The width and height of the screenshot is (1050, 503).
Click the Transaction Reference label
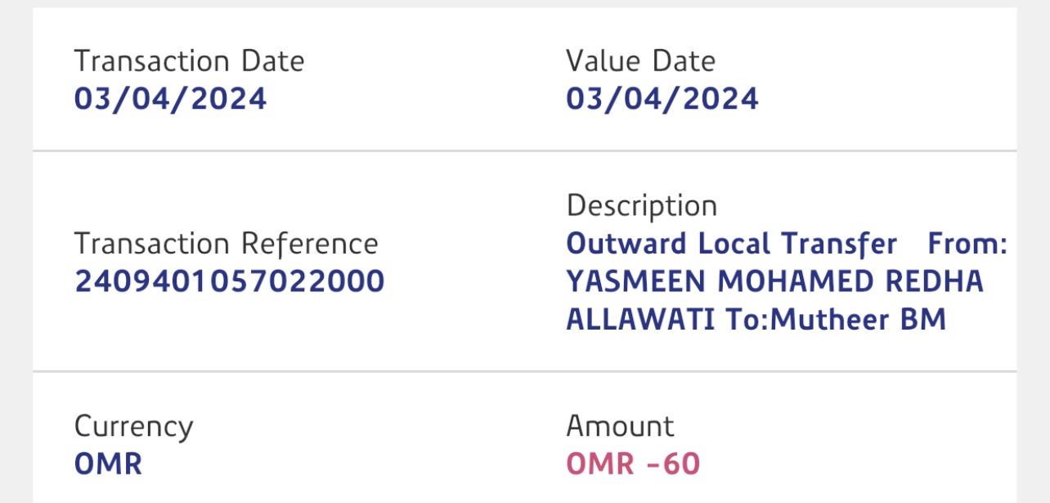(x=226, y=244)
